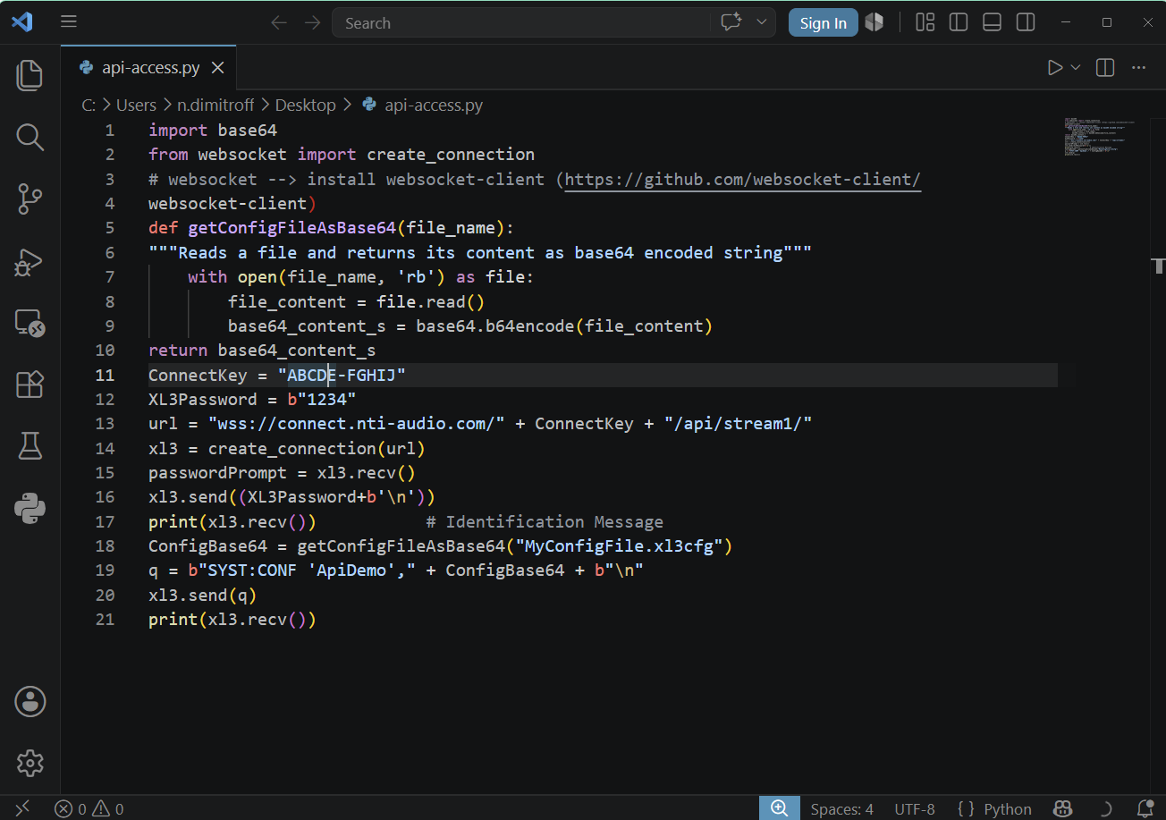Click 'xl3.send(q)' on line 20
Image resolution: width=1166 pixels, height=820 pixels.
click(202, 595)
